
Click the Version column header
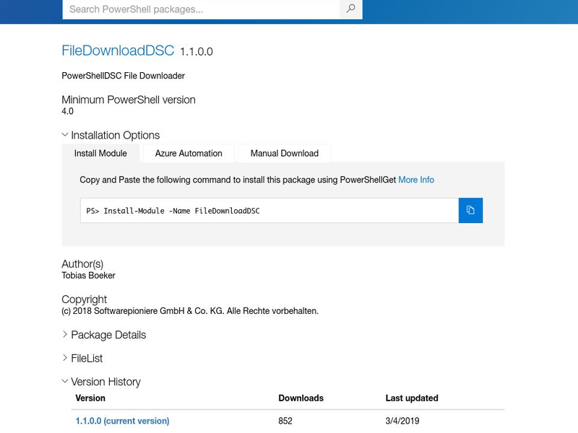(x=90, y=398)
